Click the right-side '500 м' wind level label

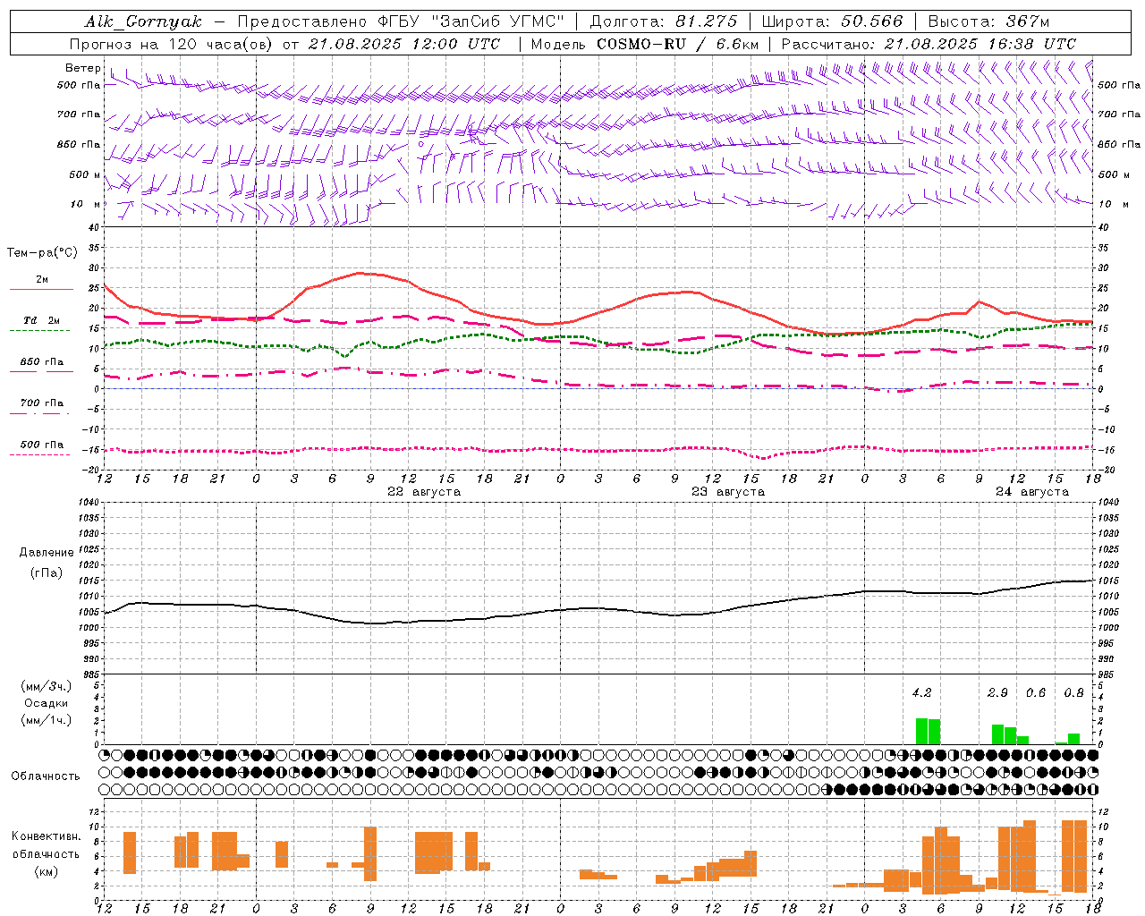pyautogui.click(x=1115, y=174)
